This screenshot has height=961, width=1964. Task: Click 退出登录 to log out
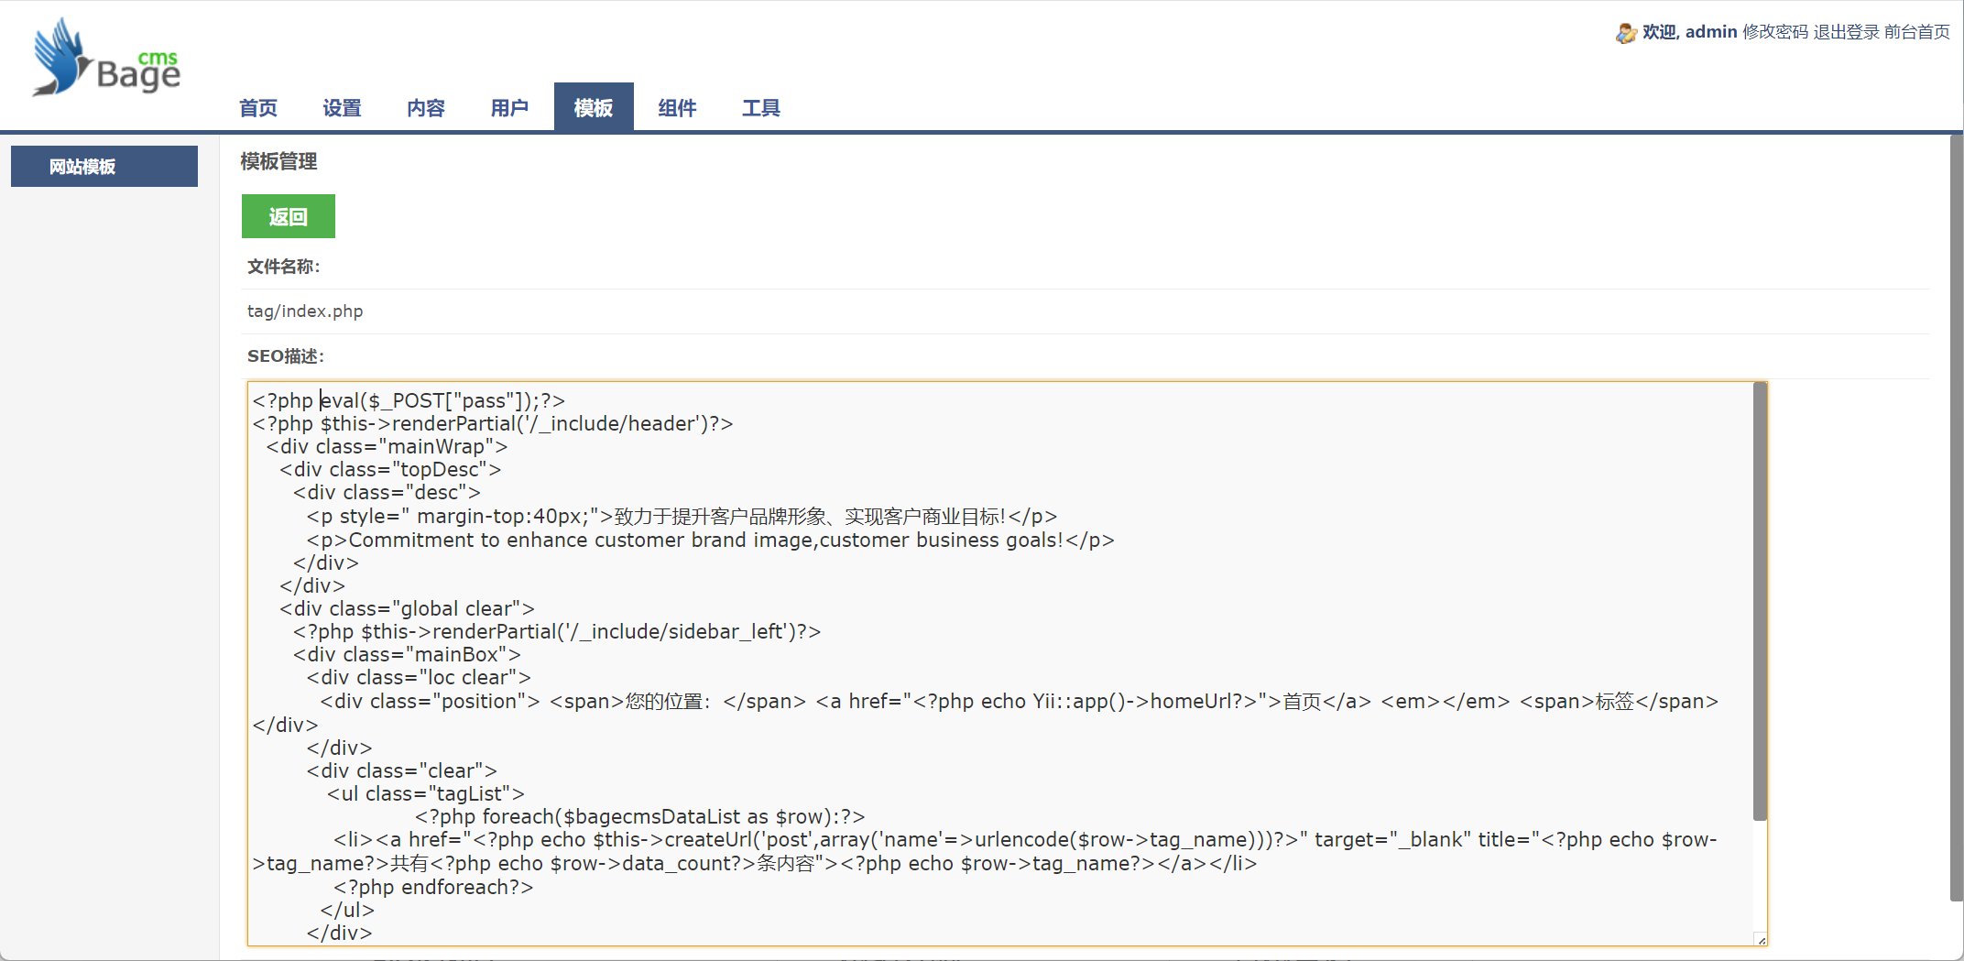point(1849,31)
